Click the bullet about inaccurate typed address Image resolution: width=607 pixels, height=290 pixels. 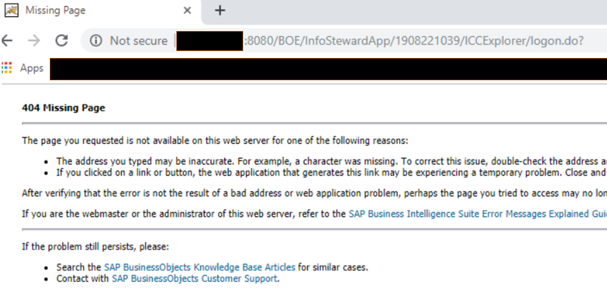(332, 161)
